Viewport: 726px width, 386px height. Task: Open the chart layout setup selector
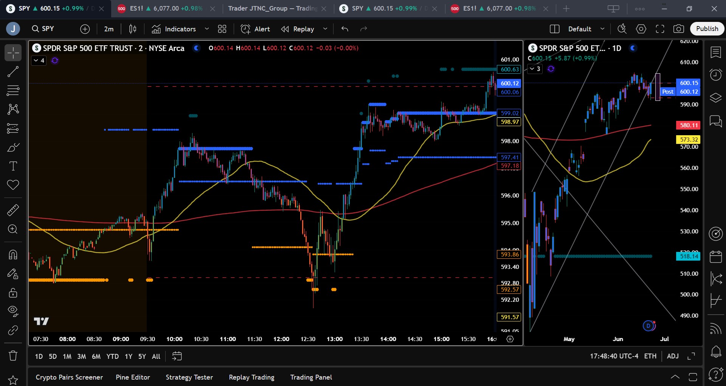tap(555, 29)
